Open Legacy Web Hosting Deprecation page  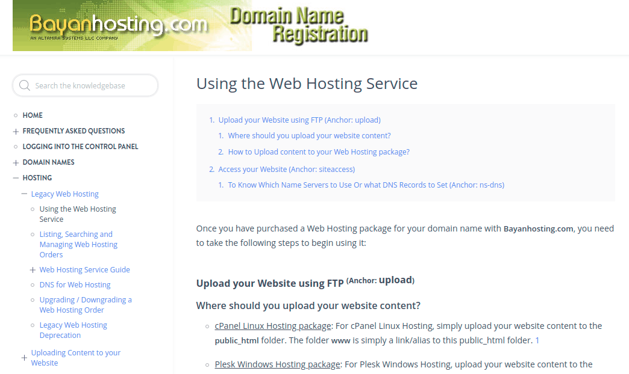tap(73, 330)
